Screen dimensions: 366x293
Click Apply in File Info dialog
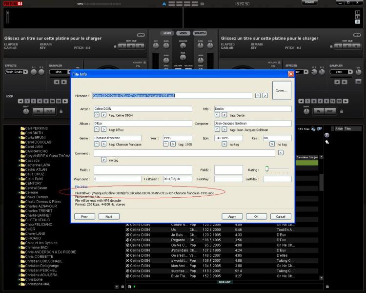(x=232, y=216)
